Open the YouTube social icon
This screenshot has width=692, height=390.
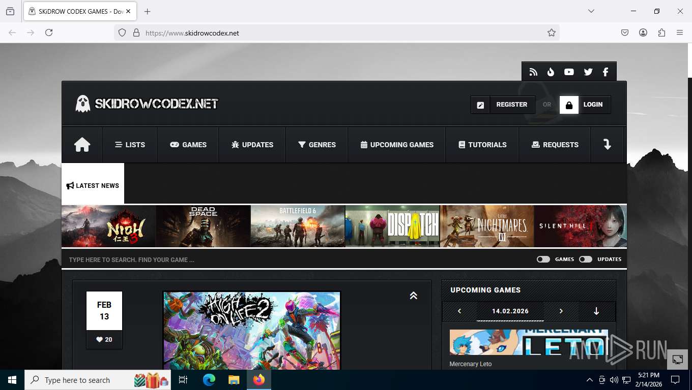[x=569, y=72]
